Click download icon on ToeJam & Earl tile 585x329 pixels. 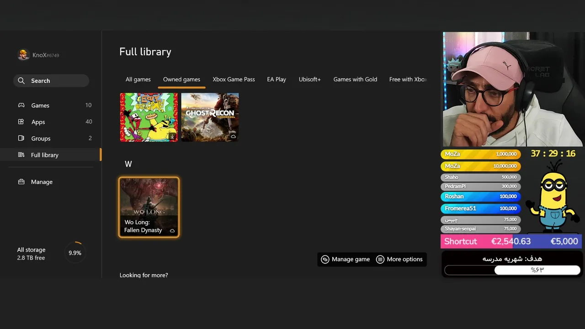[172, 136]
